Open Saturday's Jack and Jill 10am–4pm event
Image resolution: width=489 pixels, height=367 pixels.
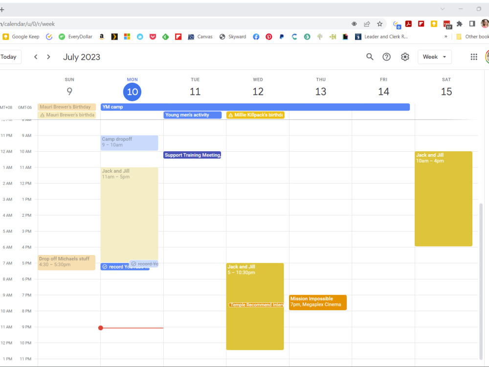pos(444,199)
